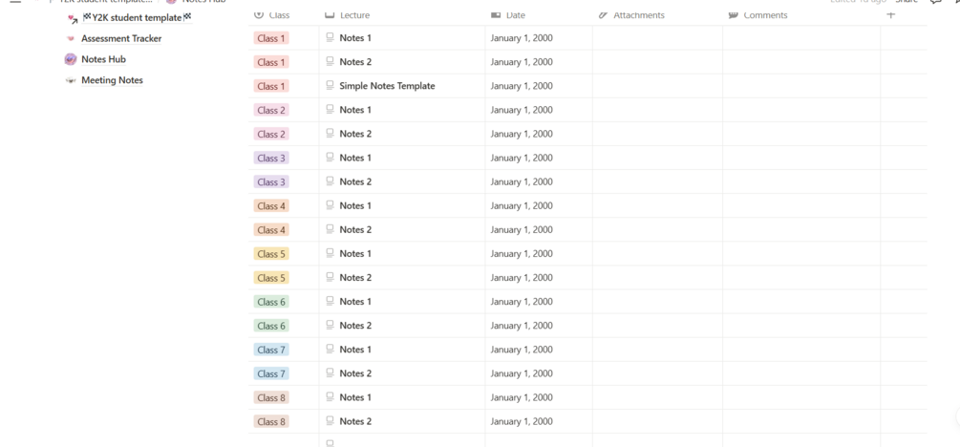Click the Notes Hub purple page icon
This screenshot has width=960, height=447.
70,59
